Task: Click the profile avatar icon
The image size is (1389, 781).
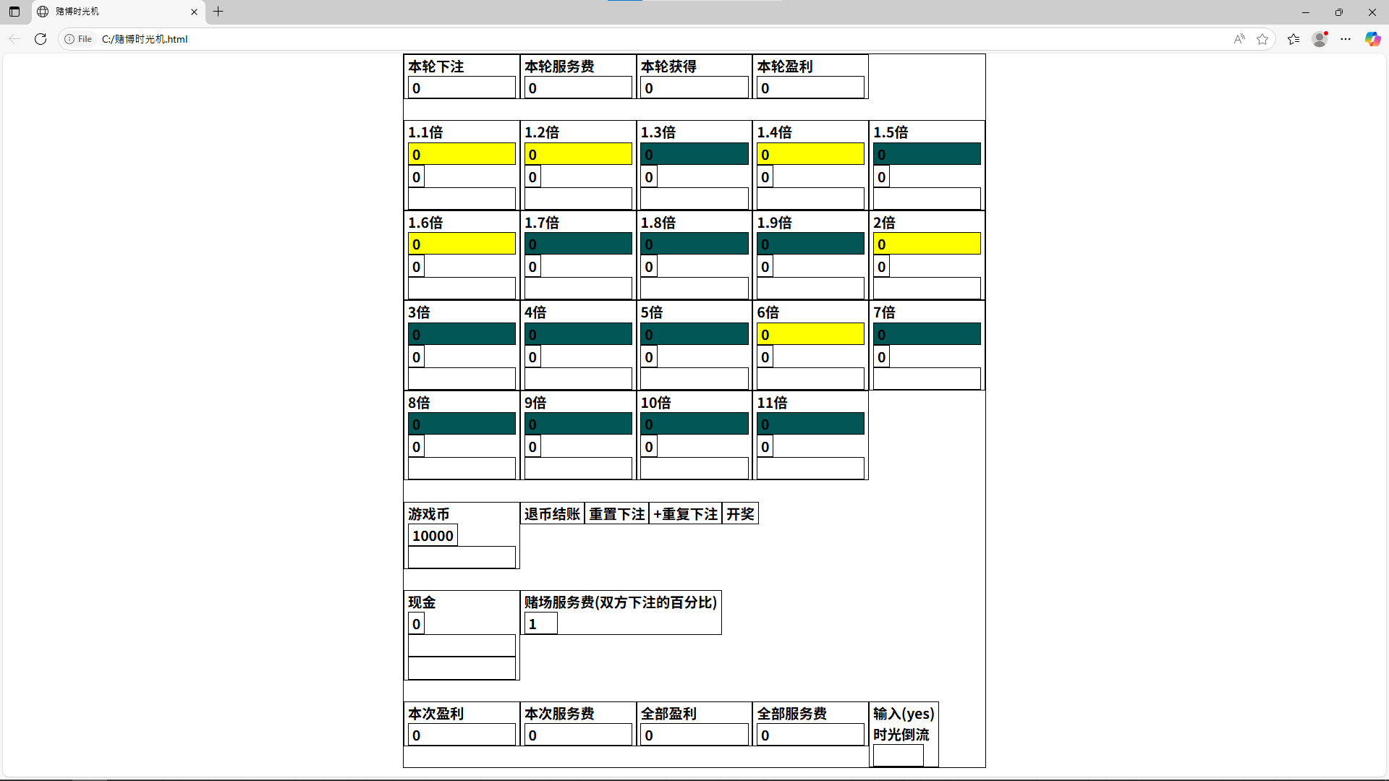Action: [1320, 39]
